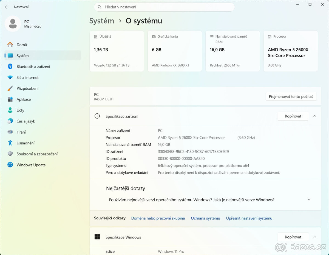Open the Aplikace section
The height and width of the screenshot is (255, 329).
pyautogui.click(x=24, y=99)
